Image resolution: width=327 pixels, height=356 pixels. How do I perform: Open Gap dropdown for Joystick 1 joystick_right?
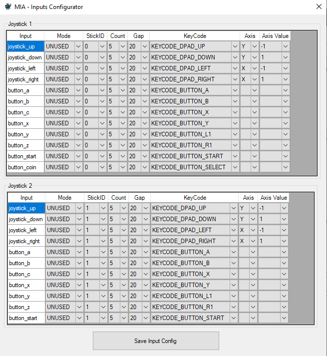(145, 79)
